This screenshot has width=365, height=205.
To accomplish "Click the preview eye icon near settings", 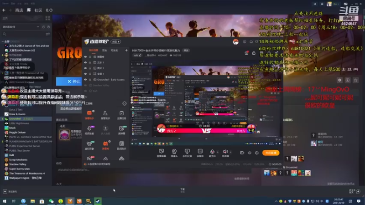I will click(250, 153).
